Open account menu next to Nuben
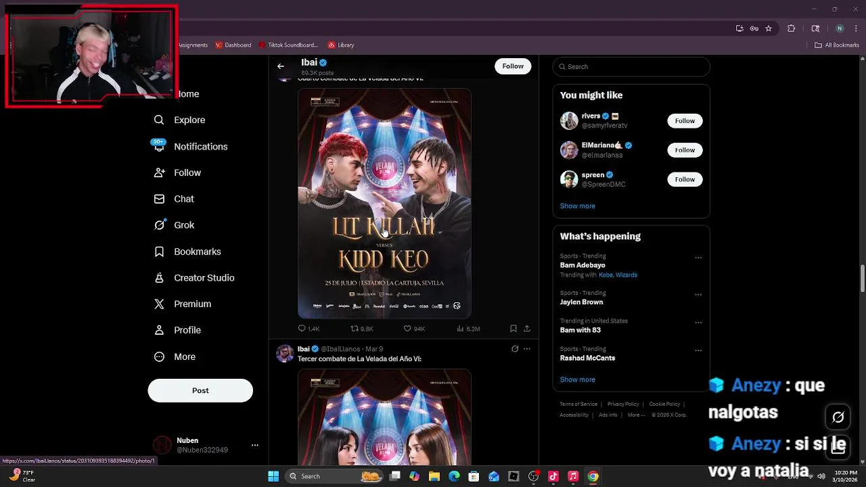 click(x=255, y=445)
